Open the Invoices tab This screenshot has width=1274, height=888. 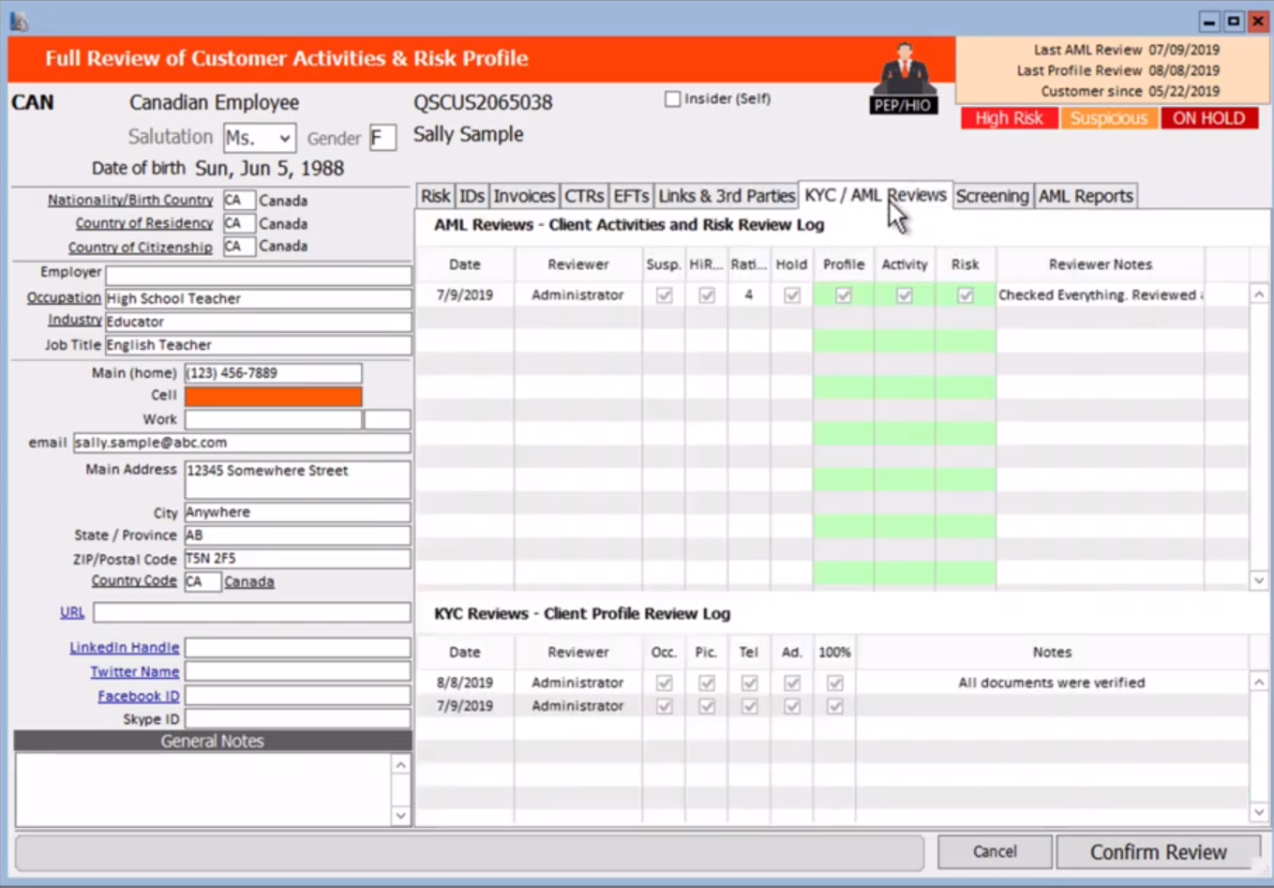pos(523,196)
